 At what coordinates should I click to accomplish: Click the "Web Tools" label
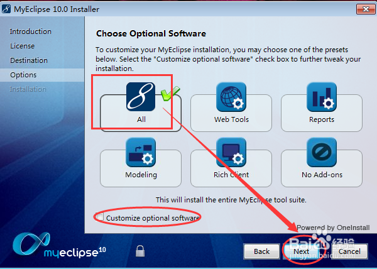point(231,119)
